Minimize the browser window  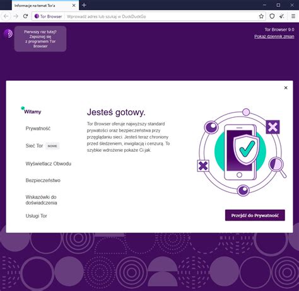click(x=265, y=5)
